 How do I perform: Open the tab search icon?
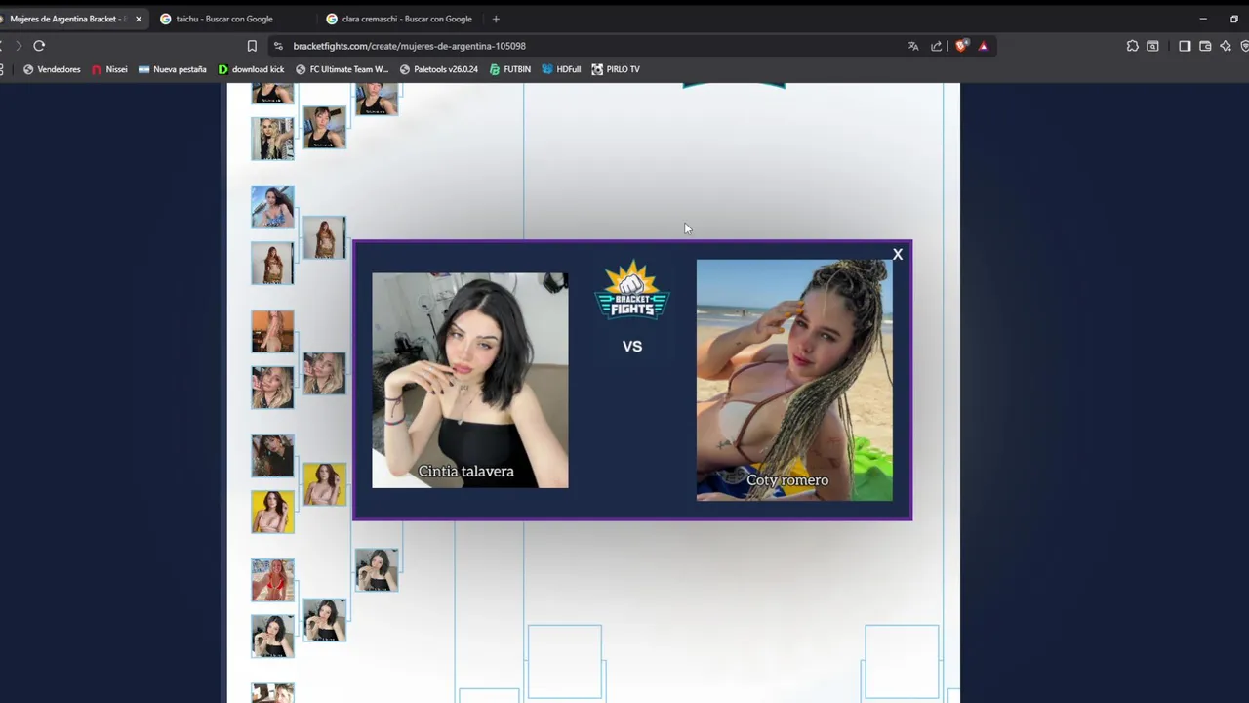coord(1152,46)
